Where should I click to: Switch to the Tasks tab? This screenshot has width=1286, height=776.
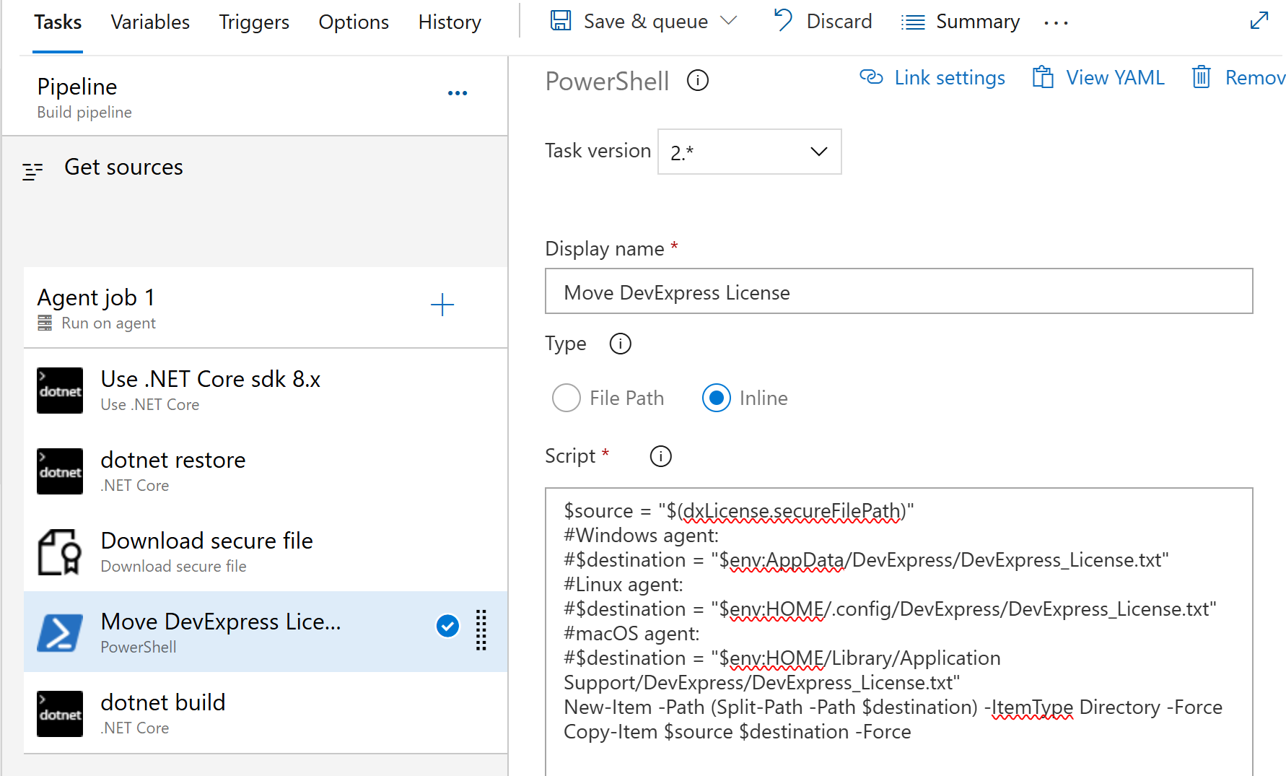pyautogui.click(x=58, y=22)
